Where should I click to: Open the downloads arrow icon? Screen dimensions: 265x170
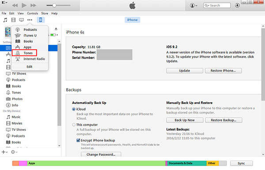tap(237, 5)
